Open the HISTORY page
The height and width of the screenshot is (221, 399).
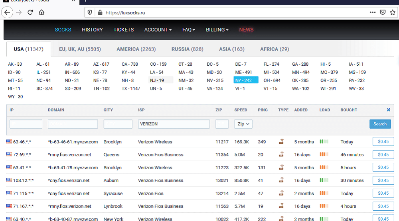coord(92,30)
